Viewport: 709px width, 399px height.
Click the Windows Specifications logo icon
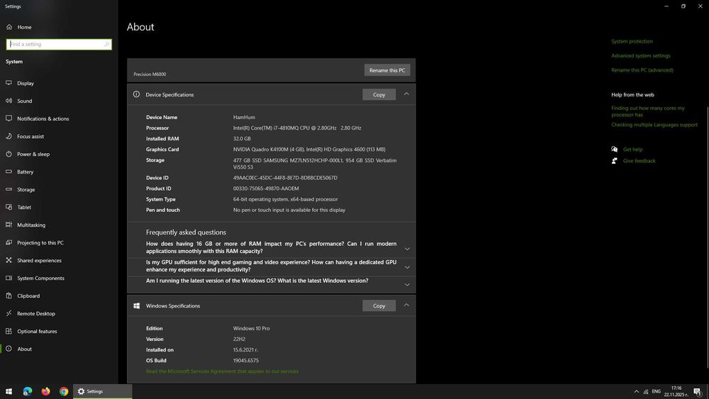point(136,306)
